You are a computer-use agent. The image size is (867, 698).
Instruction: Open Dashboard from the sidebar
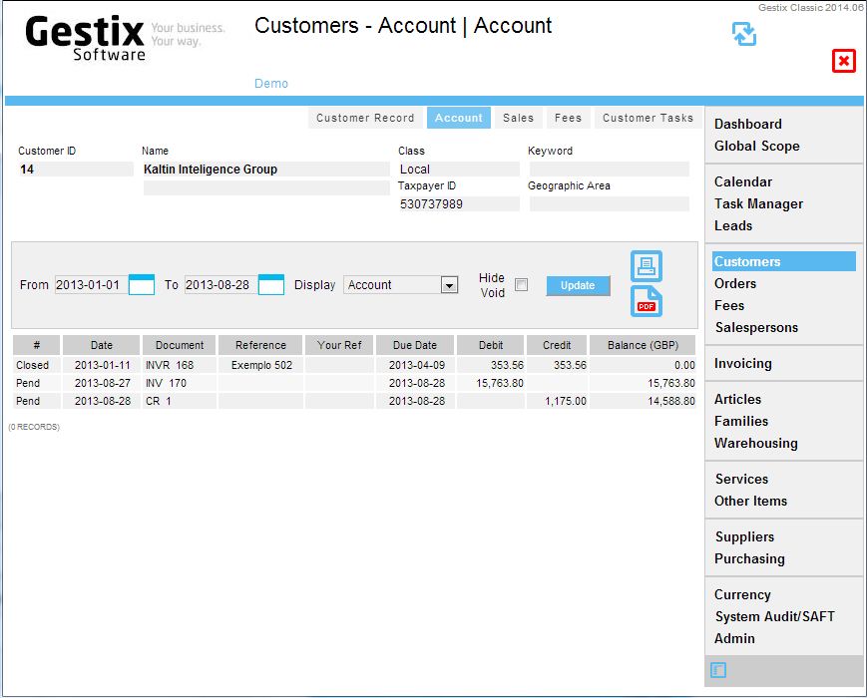point(747,124)
